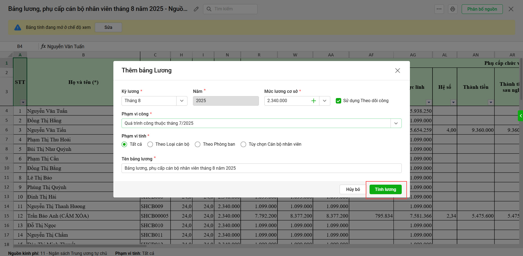The image size is (523, 256).
Task: Click the Tên bảng lương text field
Action: pos(261,168)
